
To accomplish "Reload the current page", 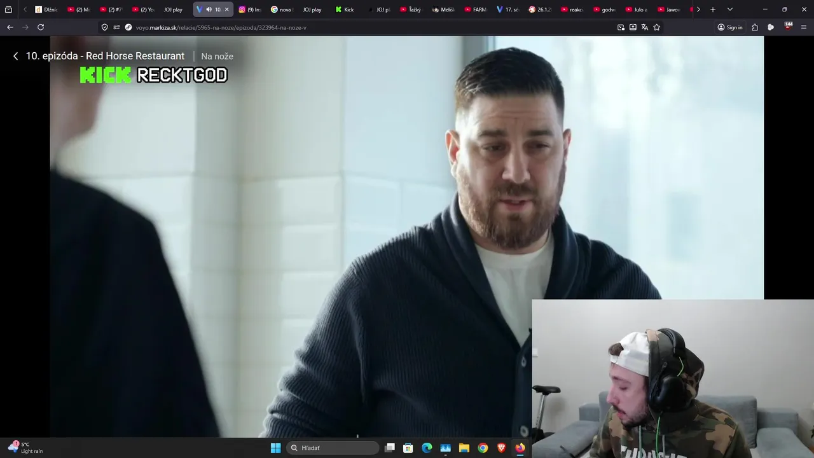I will [41, 27].
